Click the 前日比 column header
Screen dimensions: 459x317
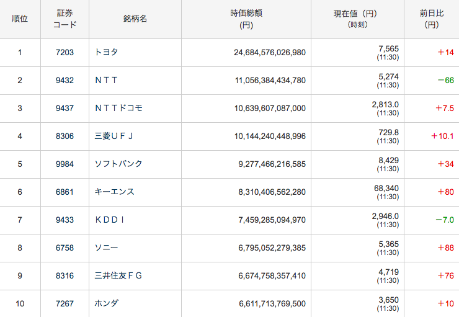432,19
